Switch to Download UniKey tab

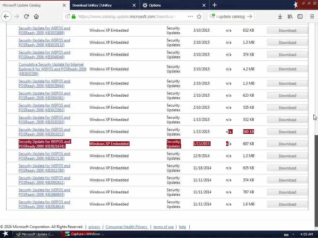[105, 5]
